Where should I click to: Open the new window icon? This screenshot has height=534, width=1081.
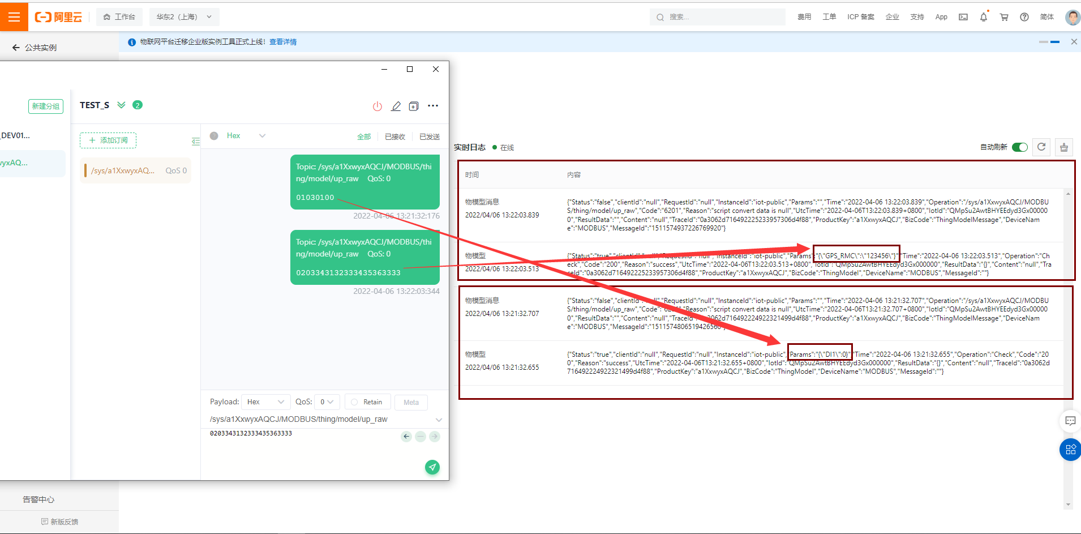click(414, 106)
